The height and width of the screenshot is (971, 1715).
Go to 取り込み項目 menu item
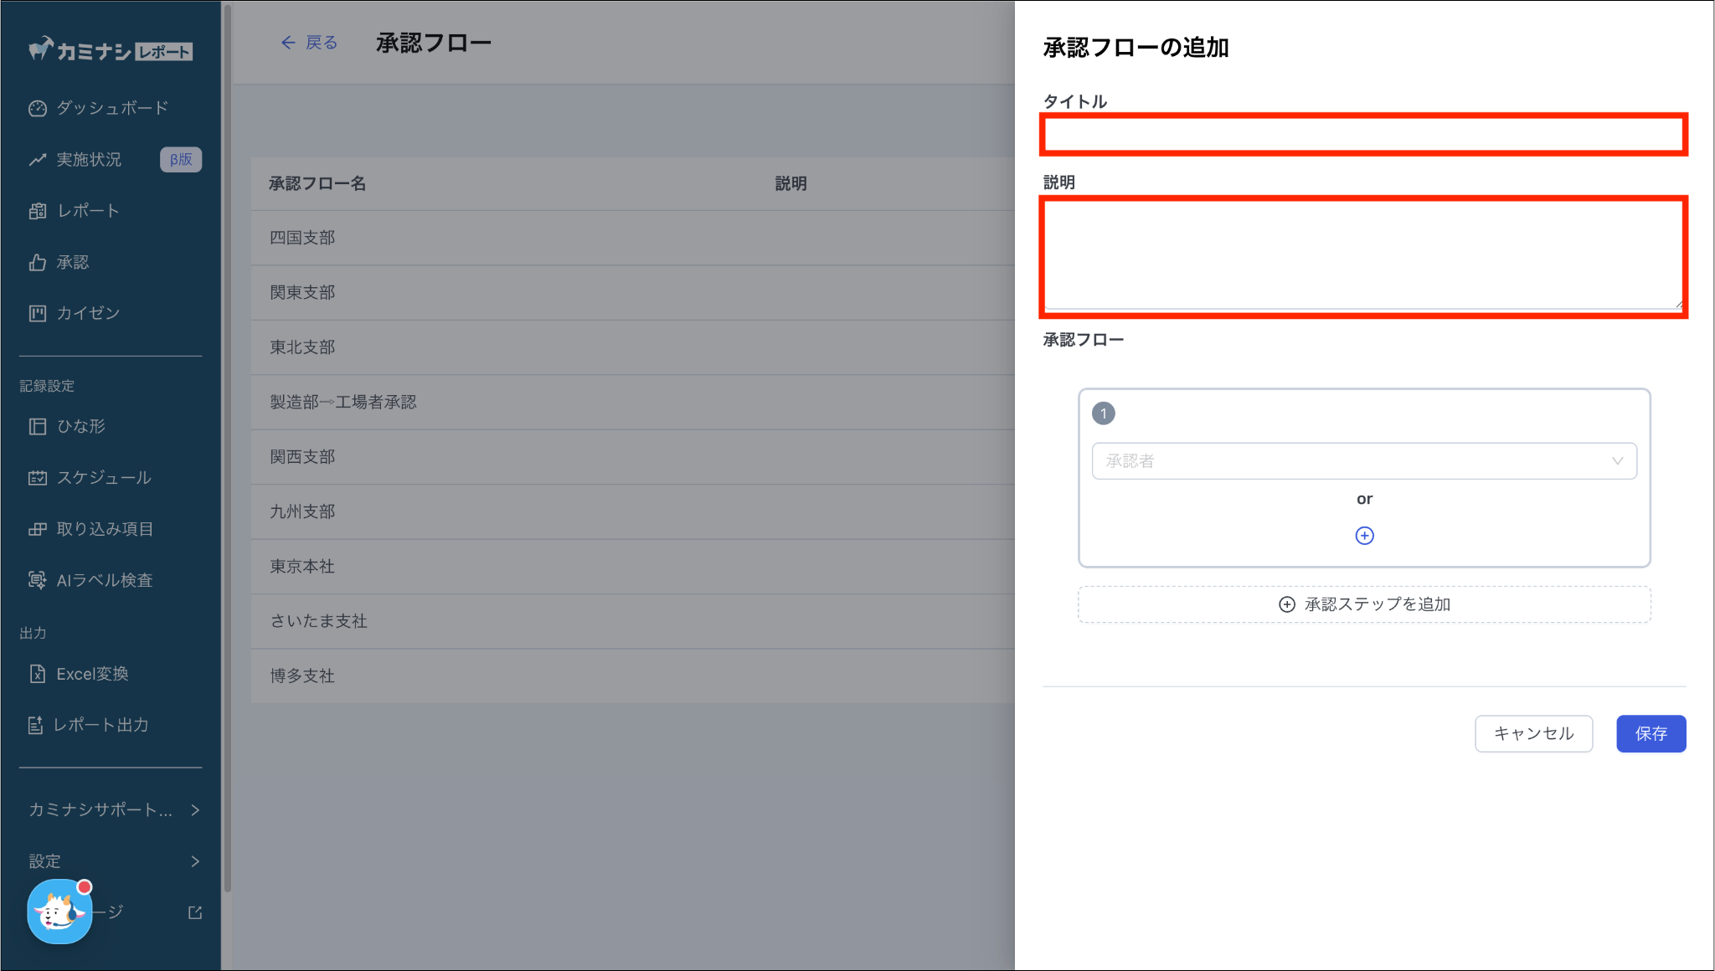click(x=104, y=529)
